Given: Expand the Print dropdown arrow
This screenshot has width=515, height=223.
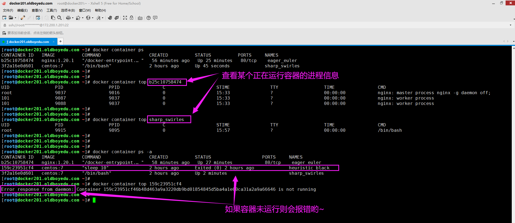Looking at the screenshot, I should tap(73, 18).
